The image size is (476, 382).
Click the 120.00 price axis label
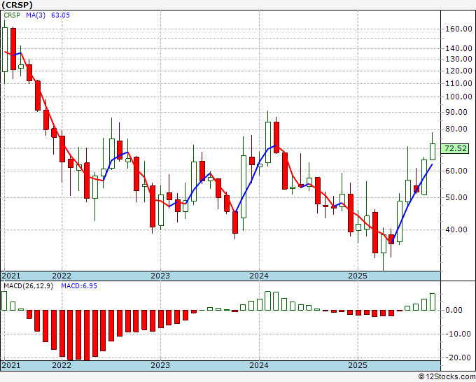click(458, 71)
